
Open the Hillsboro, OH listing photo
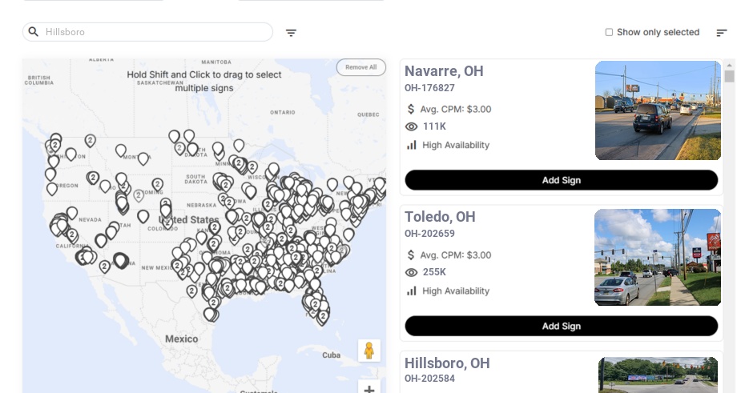coord(658,375)
